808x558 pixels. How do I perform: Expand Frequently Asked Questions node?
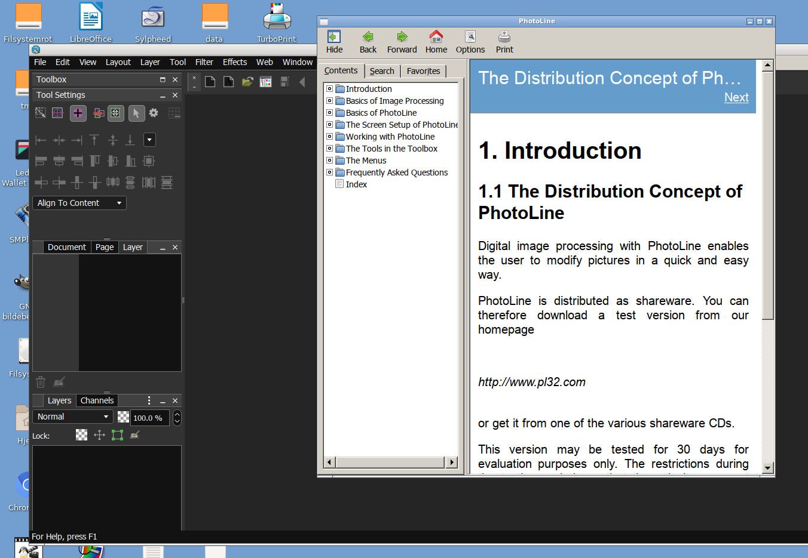329,172
